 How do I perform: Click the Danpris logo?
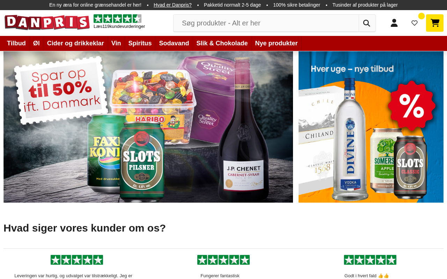(47, 22)
